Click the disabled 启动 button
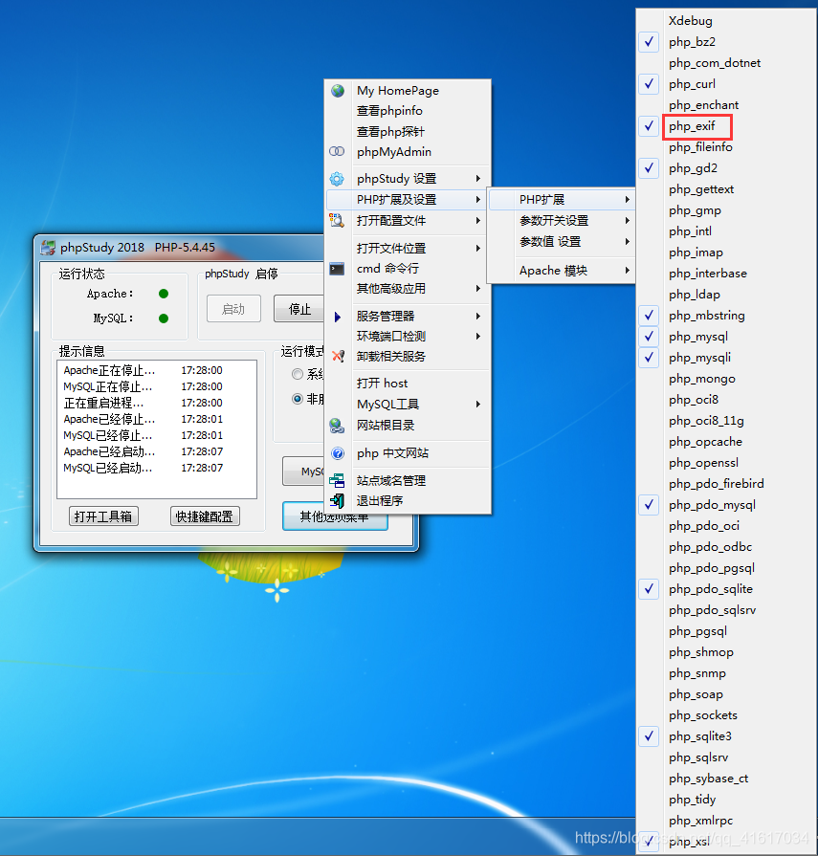 (233, 309)
